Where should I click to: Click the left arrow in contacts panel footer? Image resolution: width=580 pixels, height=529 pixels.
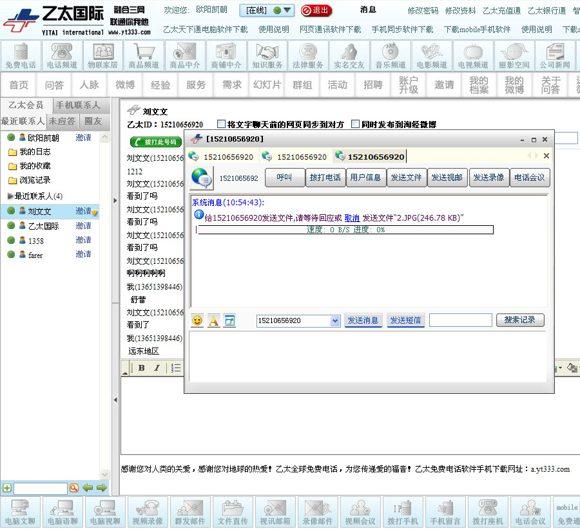[88, 488]
